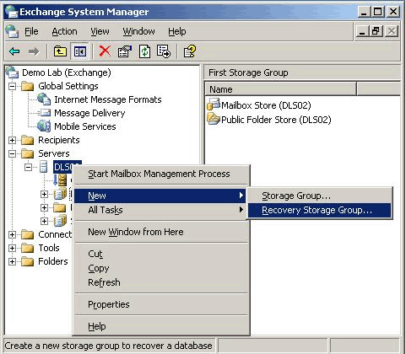This screenshot has height=354, width=406.
Task: Open the View menu
Action: pyautogui.click(x=100, y=31)
